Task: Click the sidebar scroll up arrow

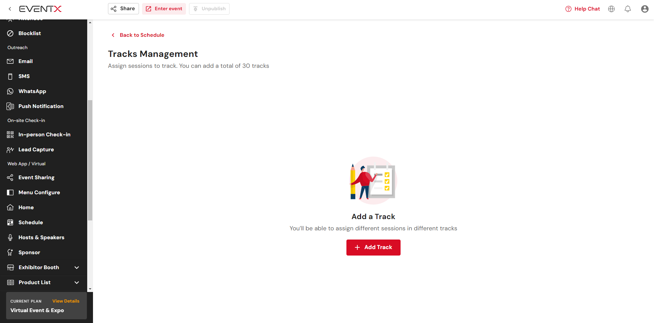Action: (x=90, y=22)
